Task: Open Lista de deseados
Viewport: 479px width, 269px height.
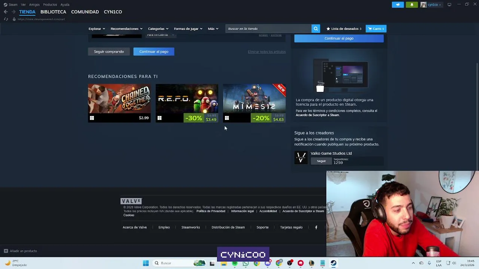Action: (x=344, y=29)
